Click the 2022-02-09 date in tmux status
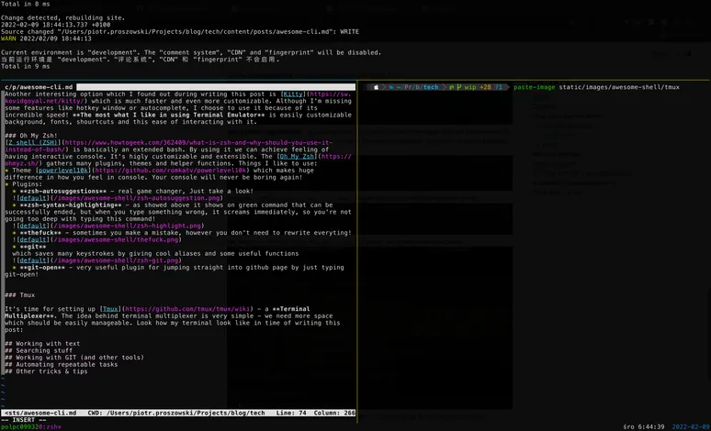Screen dimensions: 711x431 tap(691, 426)
